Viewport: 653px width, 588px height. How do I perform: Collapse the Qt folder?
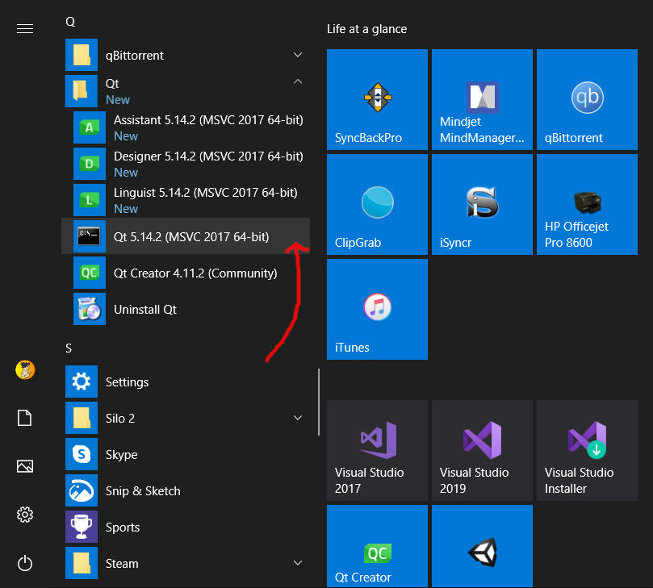tap(298, 82)
